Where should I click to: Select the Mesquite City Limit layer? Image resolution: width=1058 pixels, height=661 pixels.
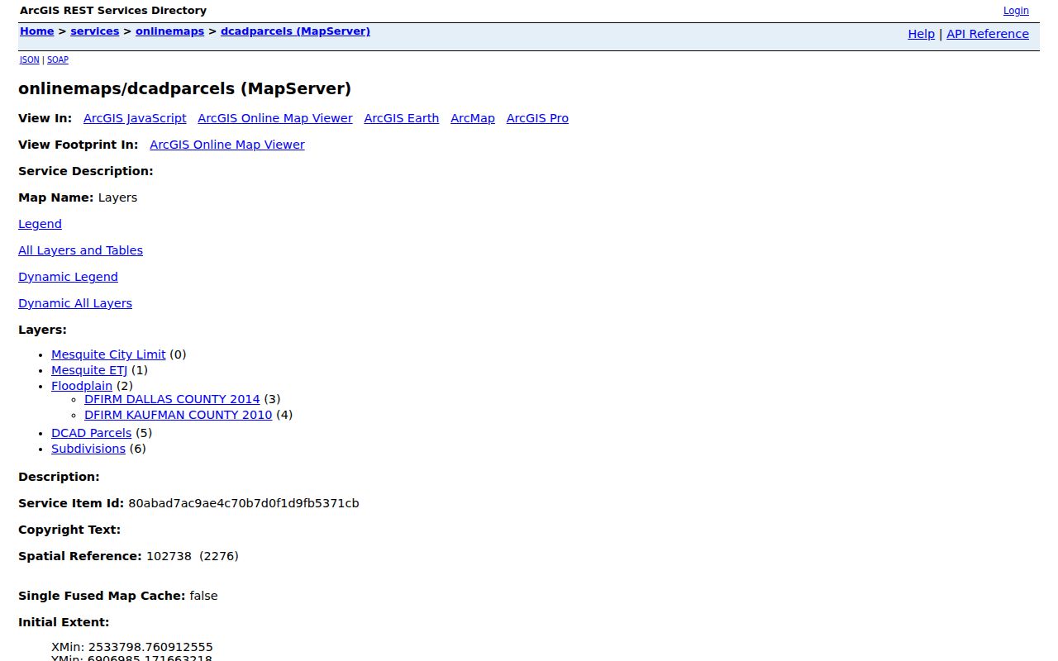(x=108, y=354)
